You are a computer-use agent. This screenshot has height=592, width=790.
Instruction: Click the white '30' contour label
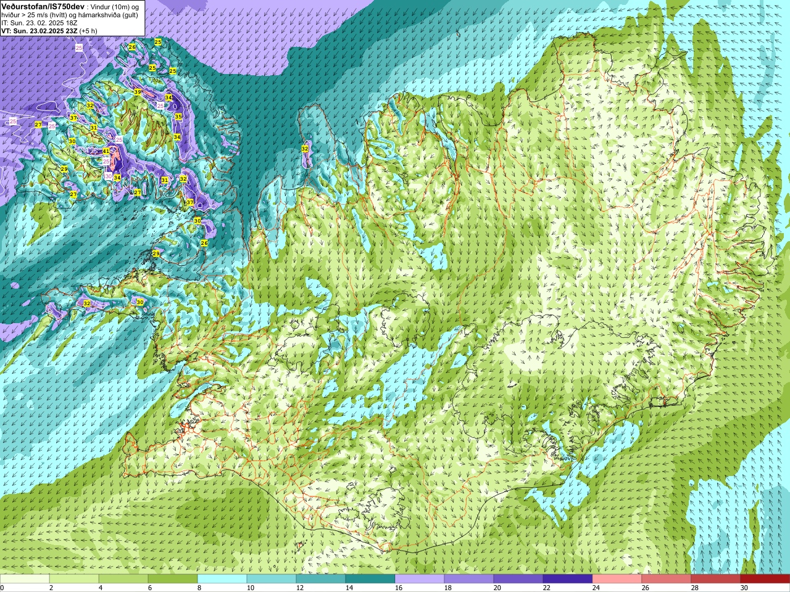[109, 176]
